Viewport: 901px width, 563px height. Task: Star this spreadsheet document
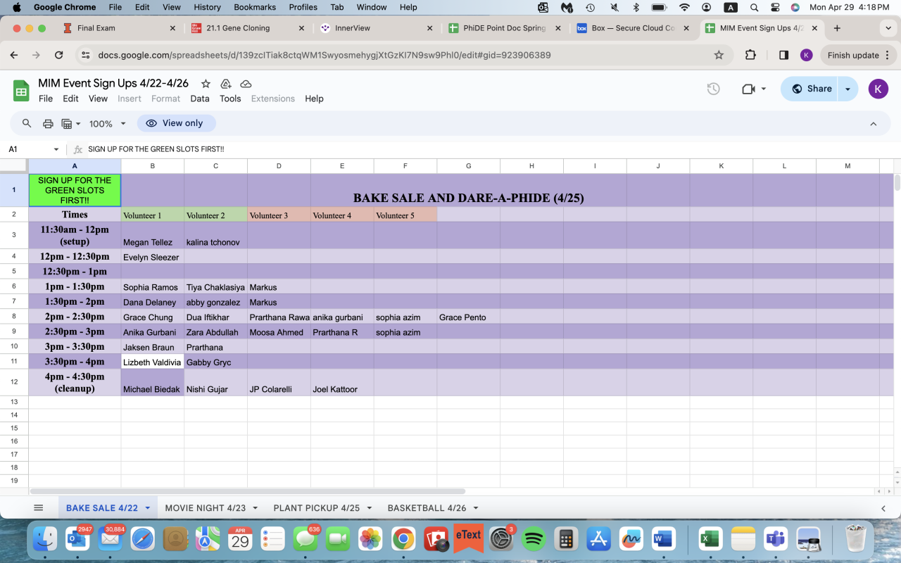tap(206, 84)
